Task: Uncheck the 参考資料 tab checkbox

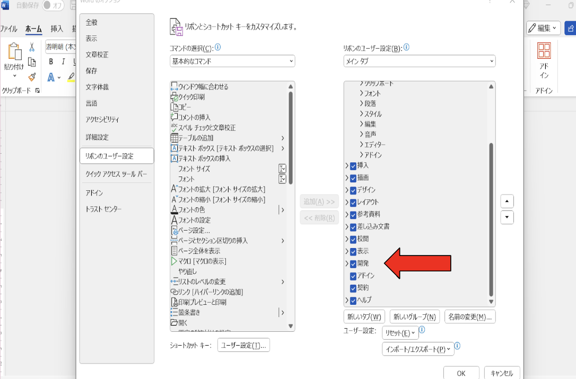Action: pyautogui.click(x=353, y=215)
